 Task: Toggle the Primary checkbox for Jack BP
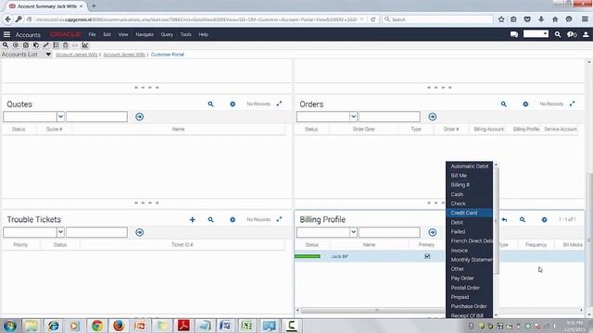point(427,256)
